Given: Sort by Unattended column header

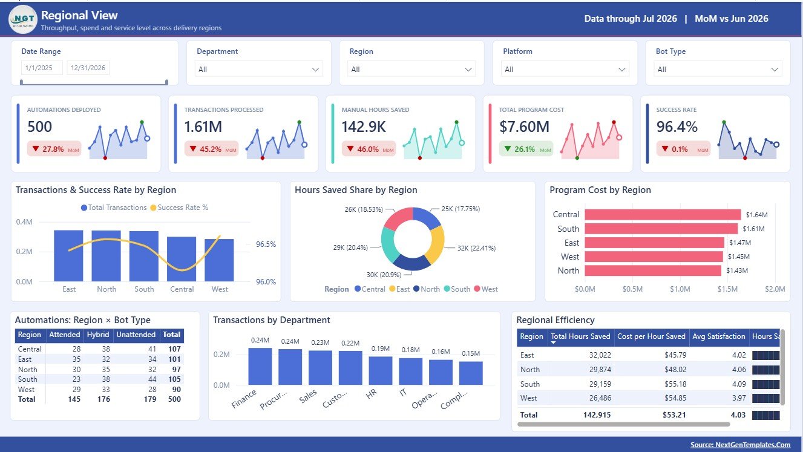Looking at the screenshot, I should coord(135,335).
